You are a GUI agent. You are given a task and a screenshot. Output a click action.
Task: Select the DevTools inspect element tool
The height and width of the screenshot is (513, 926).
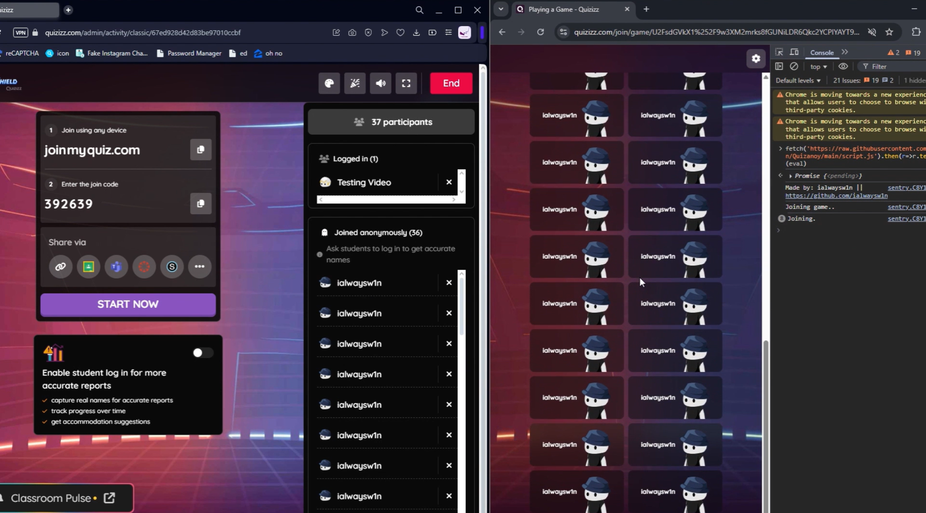779,52
